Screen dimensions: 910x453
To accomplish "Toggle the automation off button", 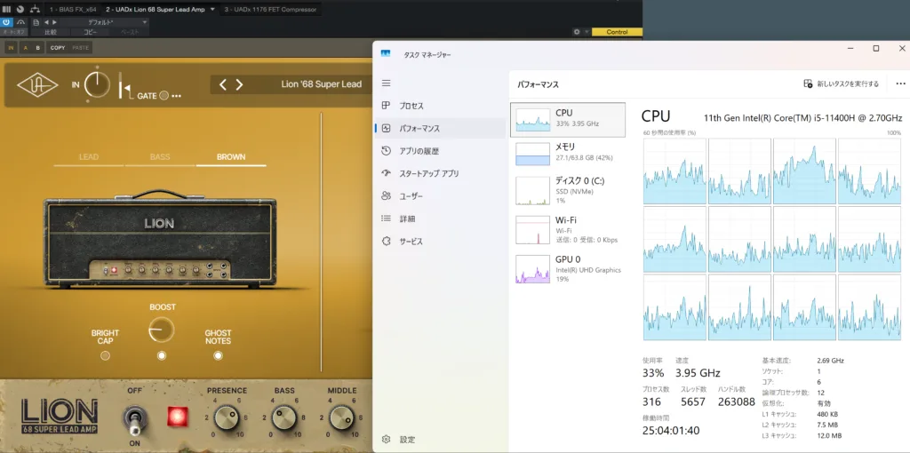I will click(13, 33).
